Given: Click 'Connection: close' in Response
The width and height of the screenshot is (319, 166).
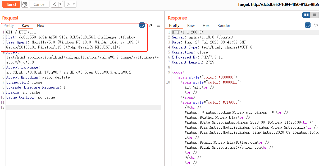Looking at the screenshot, I should click(190, 52).
